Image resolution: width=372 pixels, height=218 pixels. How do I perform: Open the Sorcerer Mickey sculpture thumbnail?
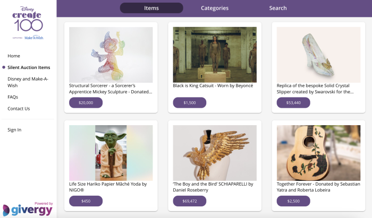click(x=111, y=55)
